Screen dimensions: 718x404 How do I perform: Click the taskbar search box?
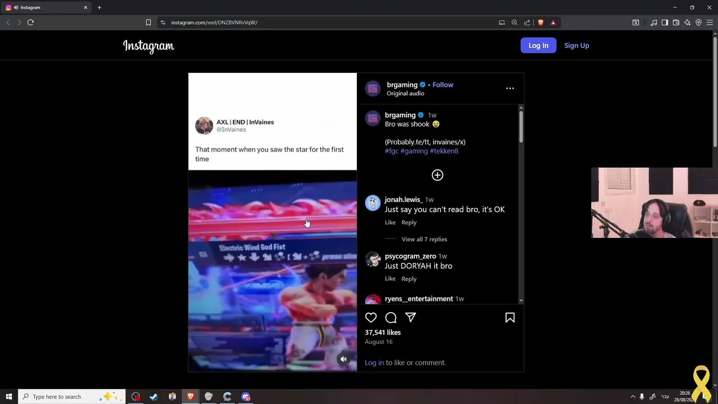tap(71, 397)
